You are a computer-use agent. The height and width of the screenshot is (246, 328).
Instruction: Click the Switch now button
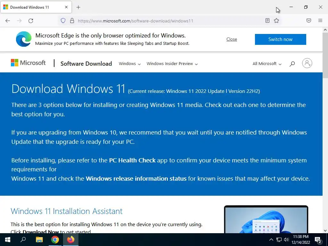(x=280, y=39)
